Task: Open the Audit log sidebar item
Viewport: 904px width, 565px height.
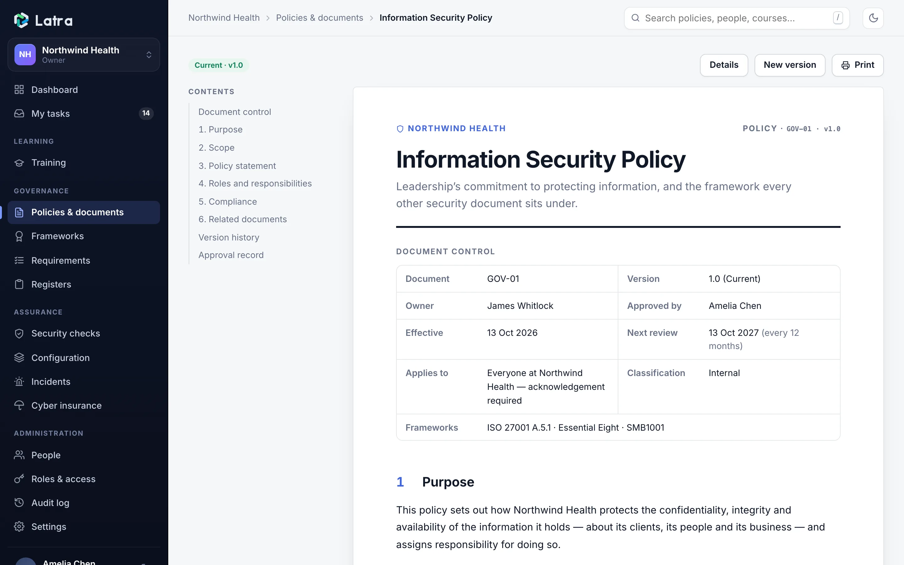Action: coord(84,503)
